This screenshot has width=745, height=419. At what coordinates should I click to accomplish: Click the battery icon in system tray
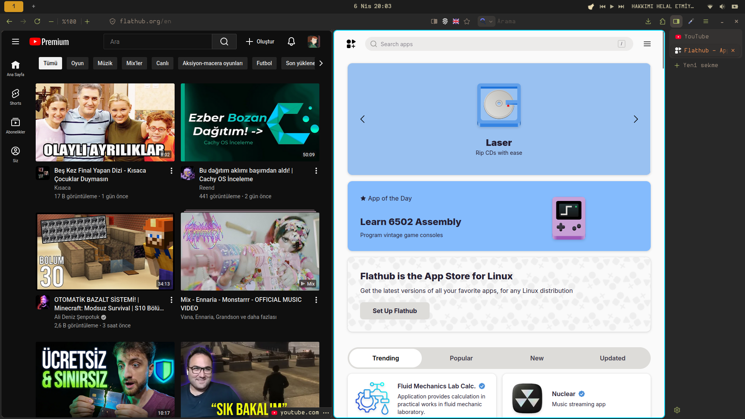(735, 6)
